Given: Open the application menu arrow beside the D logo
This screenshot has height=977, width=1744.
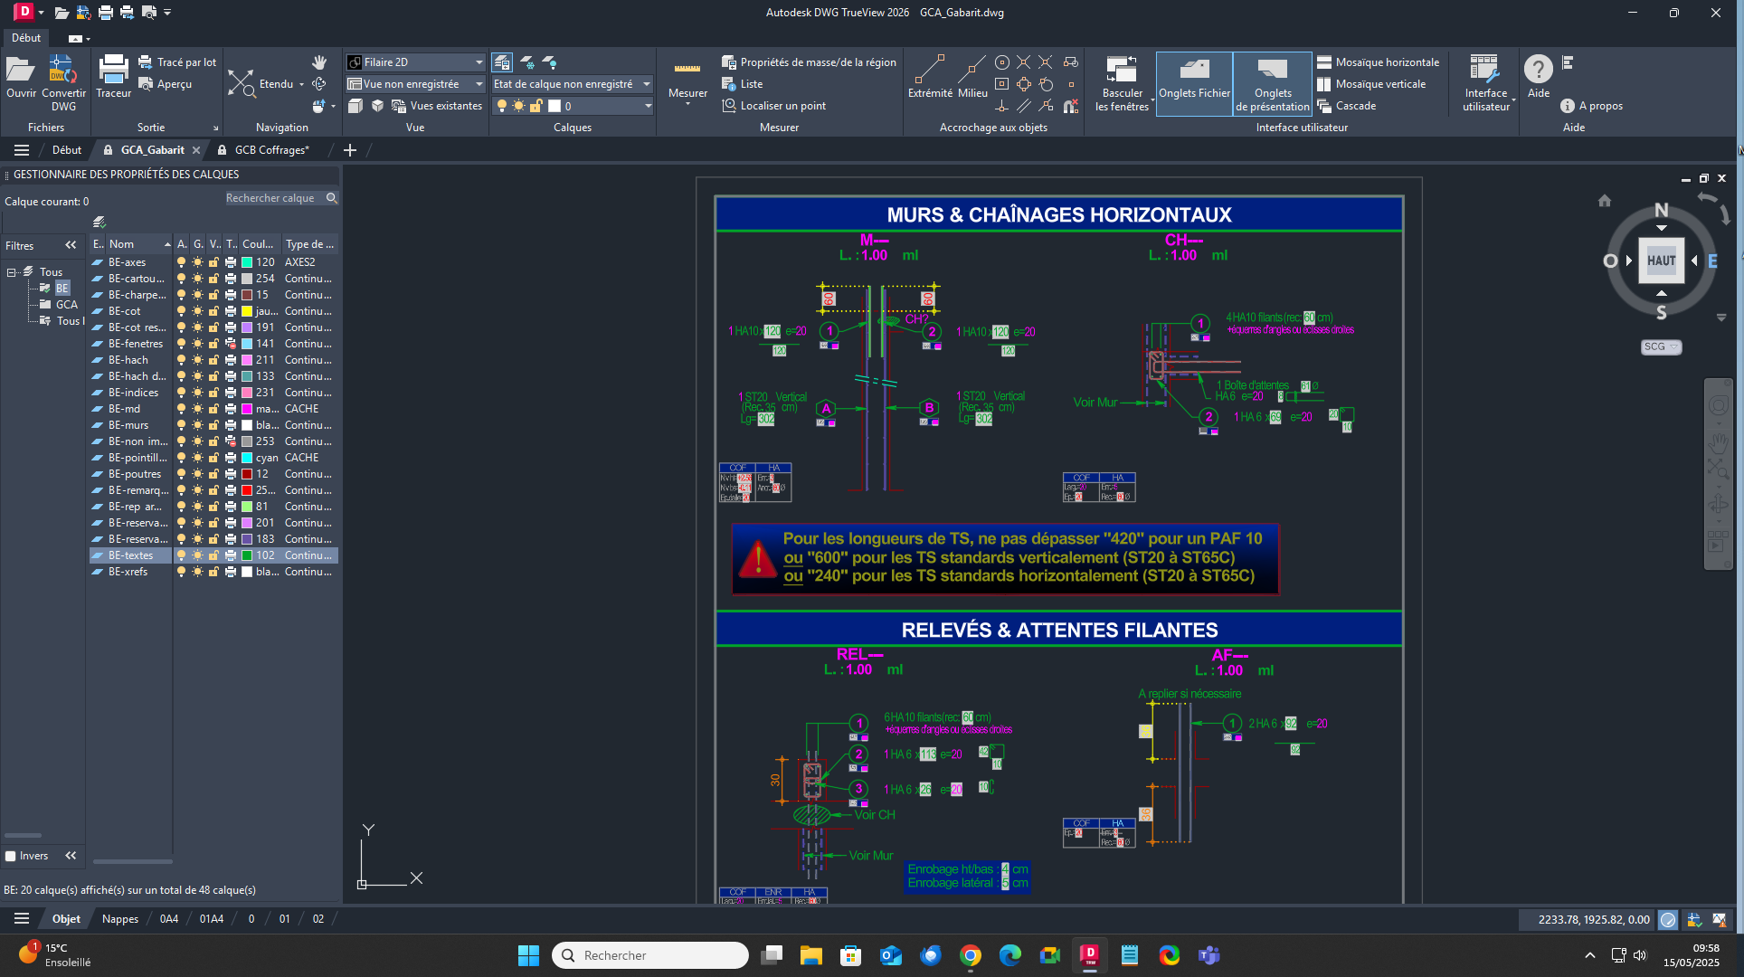Looking at the screenshot, I should 41,13.
